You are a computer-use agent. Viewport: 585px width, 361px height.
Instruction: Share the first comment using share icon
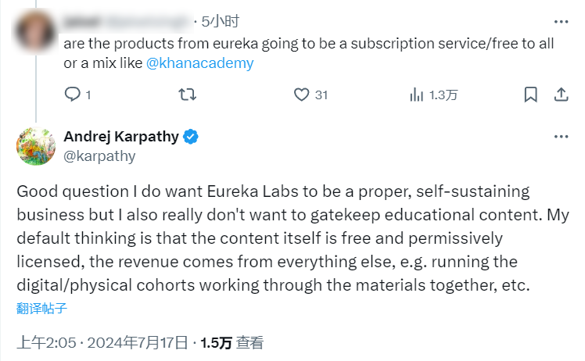pos(560,95)
